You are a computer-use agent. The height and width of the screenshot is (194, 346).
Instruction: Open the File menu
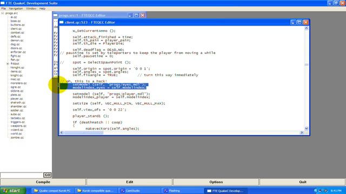[x=4, y=9]
